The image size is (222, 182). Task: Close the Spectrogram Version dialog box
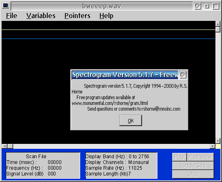coord(183,75)
